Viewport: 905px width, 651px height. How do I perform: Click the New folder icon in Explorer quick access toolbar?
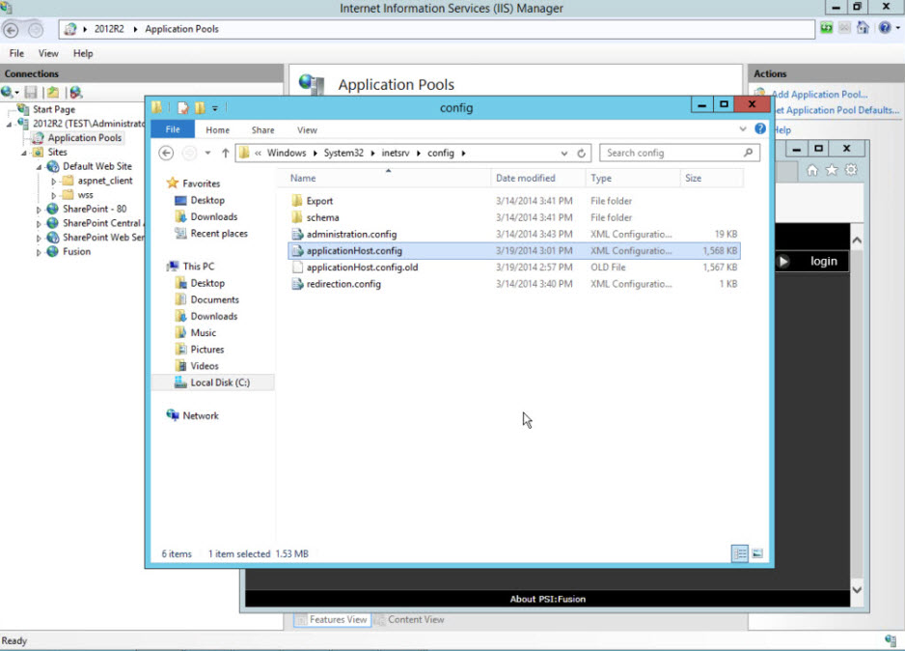200,108
